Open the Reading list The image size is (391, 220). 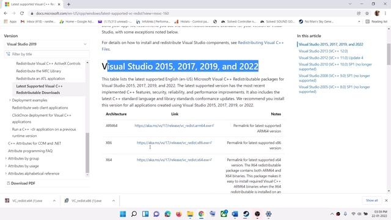tap(376, 22)
